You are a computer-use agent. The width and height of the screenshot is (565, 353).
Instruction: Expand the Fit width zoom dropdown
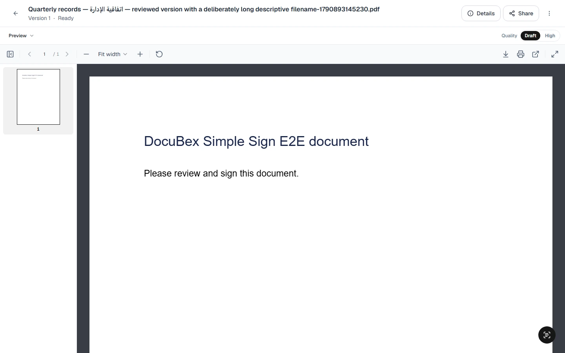click(113, 54)
